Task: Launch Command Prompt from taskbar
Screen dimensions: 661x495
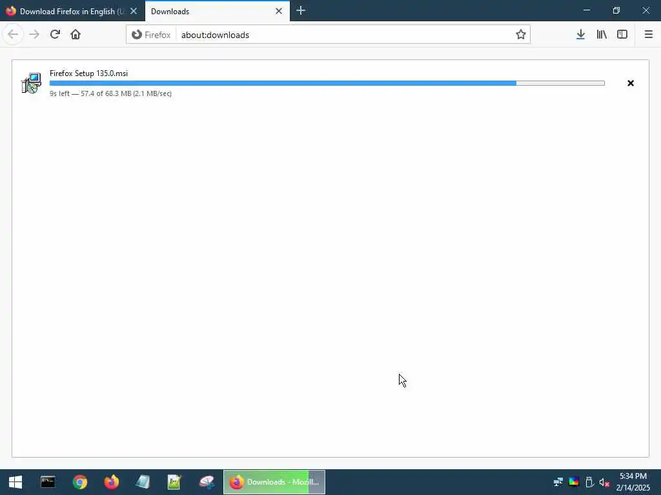Action: click(x=48, y=482)
